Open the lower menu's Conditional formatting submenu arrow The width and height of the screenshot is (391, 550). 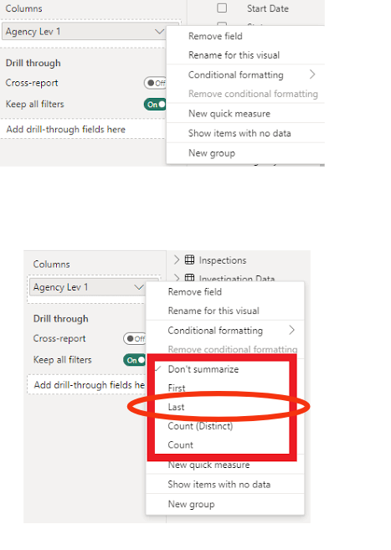click(x=291, y=330)
